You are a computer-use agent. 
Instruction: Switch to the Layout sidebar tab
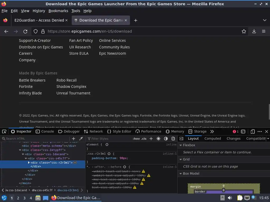pyautogui.click(x=193, y=139)
